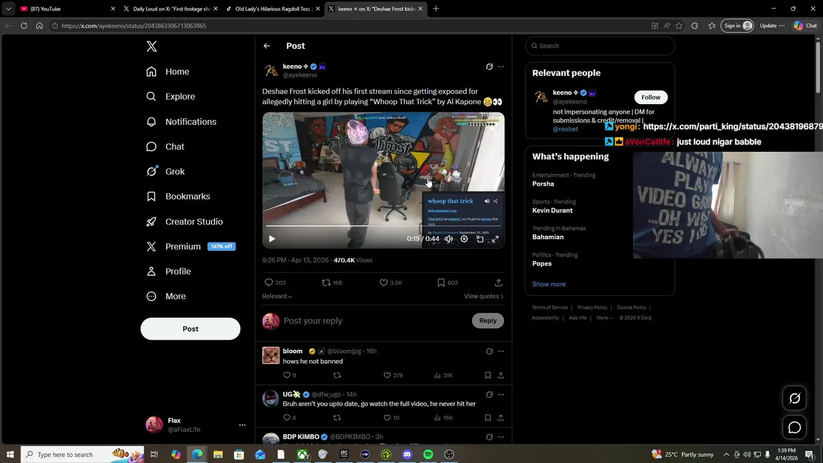
Task: Open the More menu in X sidebar
Action: tap(166, 296)
